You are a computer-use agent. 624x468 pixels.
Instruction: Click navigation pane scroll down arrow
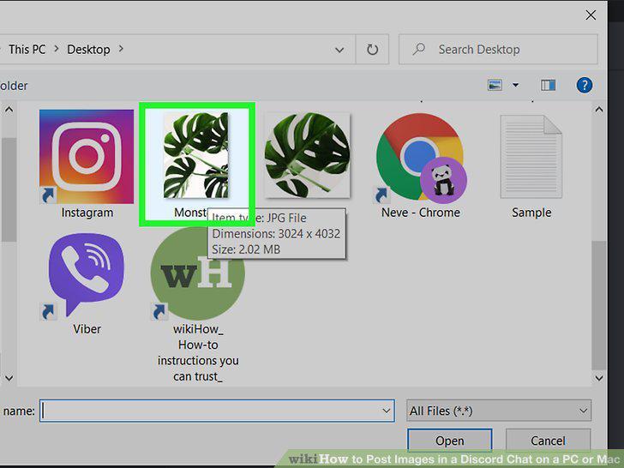[9, 378]
